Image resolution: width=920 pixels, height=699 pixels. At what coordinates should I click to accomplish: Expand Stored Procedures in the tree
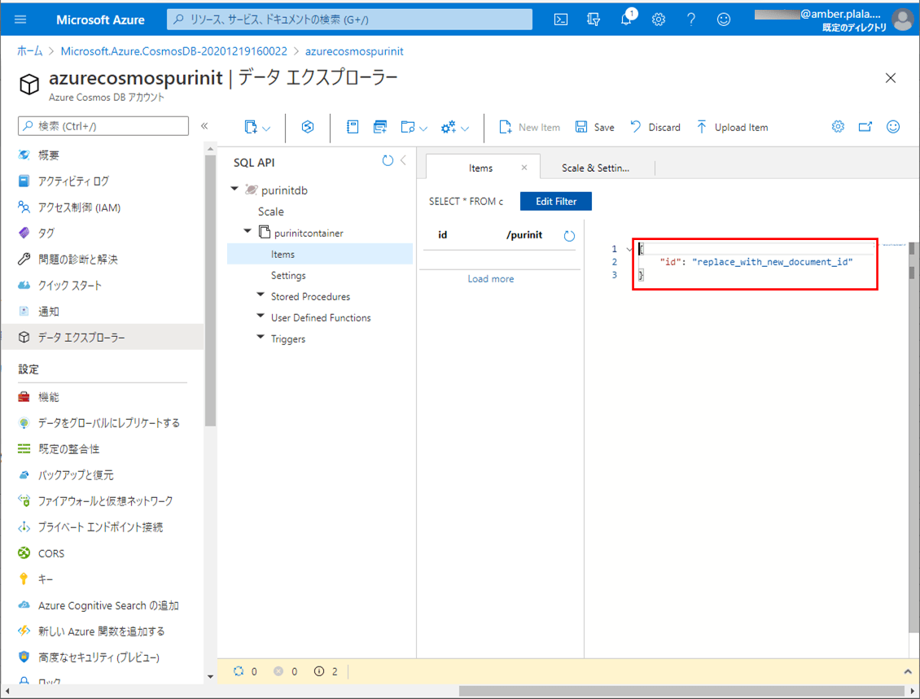[261, 295]
